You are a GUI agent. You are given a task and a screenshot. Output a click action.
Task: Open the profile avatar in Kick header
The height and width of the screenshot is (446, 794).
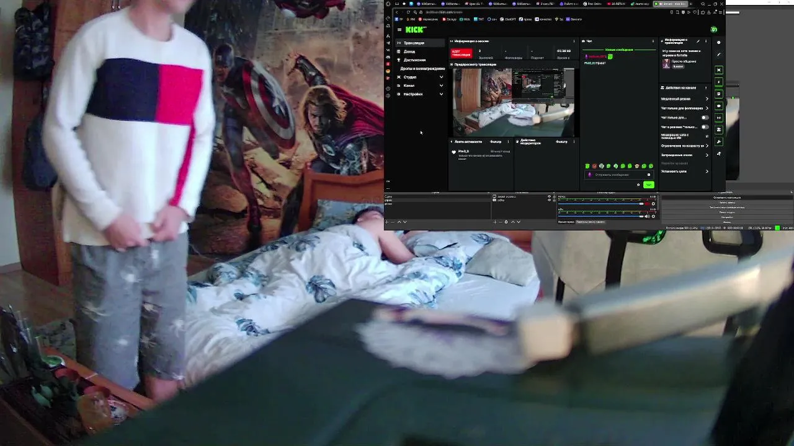(x=714, y=30)
